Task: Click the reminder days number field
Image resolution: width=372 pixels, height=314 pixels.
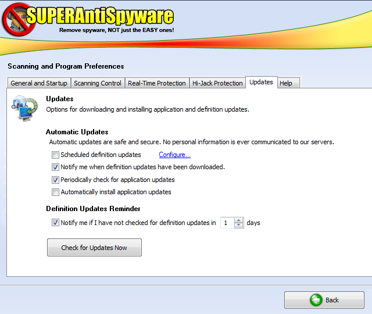Action: coord(227,223)
